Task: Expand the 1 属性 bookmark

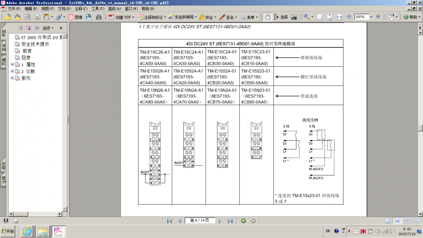Action: [x=12, y=64]
